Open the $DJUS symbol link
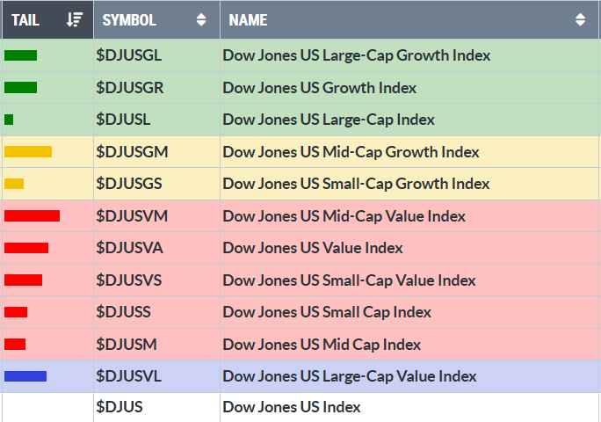 pyautogui.click(x=119, y=407)
